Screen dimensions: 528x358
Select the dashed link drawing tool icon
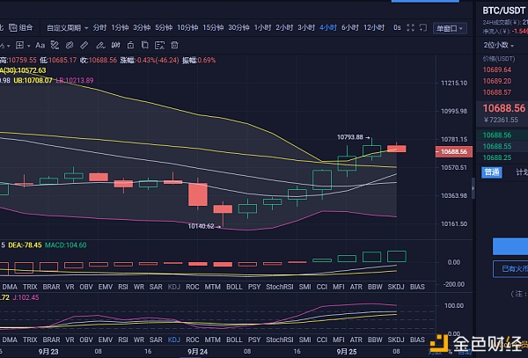click(55, 45)
